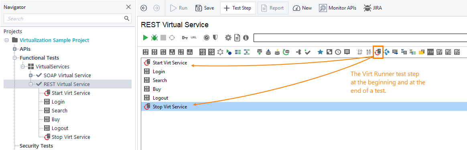Close the Navigator panel

tap(128, 7)
